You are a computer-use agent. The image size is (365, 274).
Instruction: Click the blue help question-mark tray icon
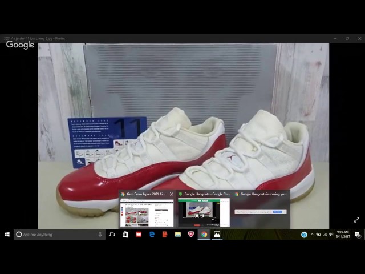click(304, 235)
